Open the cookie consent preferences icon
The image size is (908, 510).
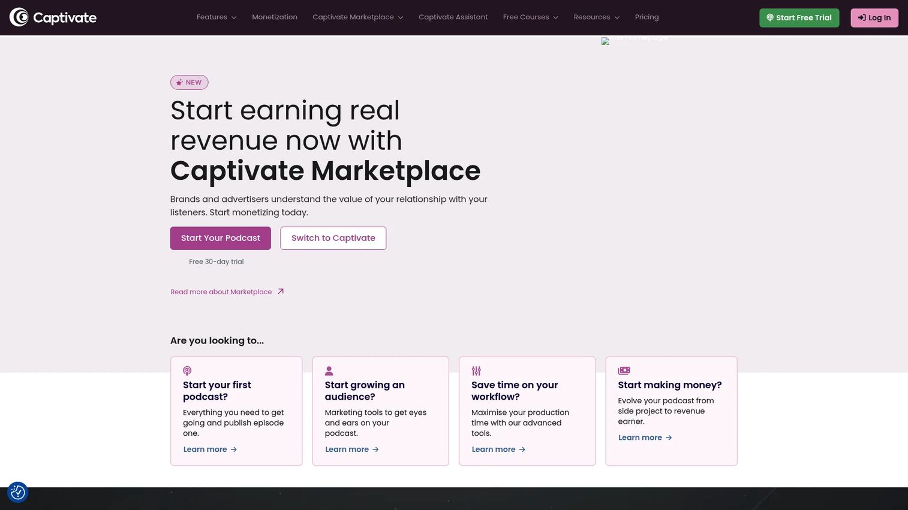pyautogui.click(x=18, y=492)
